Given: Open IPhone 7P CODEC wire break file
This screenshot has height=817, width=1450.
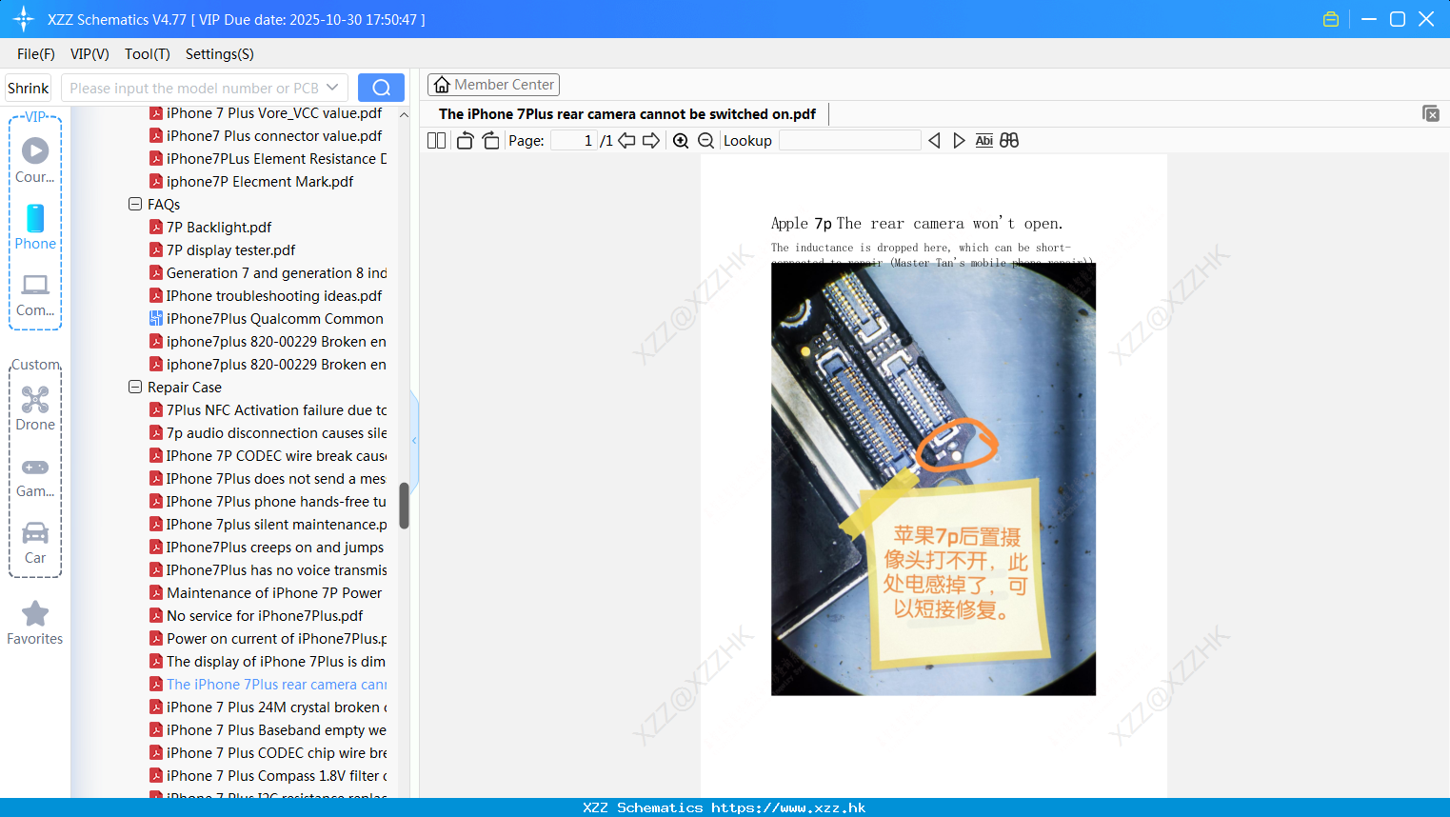Looking at the screenshot, I should tap(268, 455).
